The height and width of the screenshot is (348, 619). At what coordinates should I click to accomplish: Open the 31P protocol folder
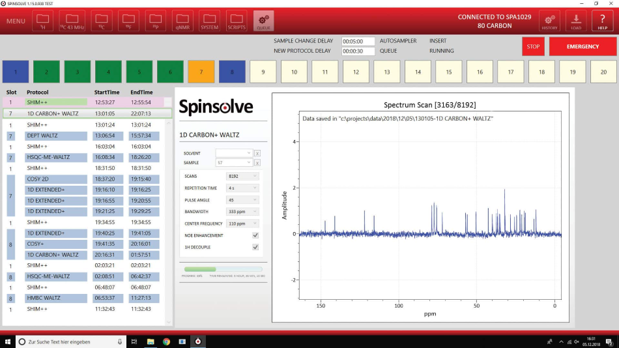(x=156, y=21)
